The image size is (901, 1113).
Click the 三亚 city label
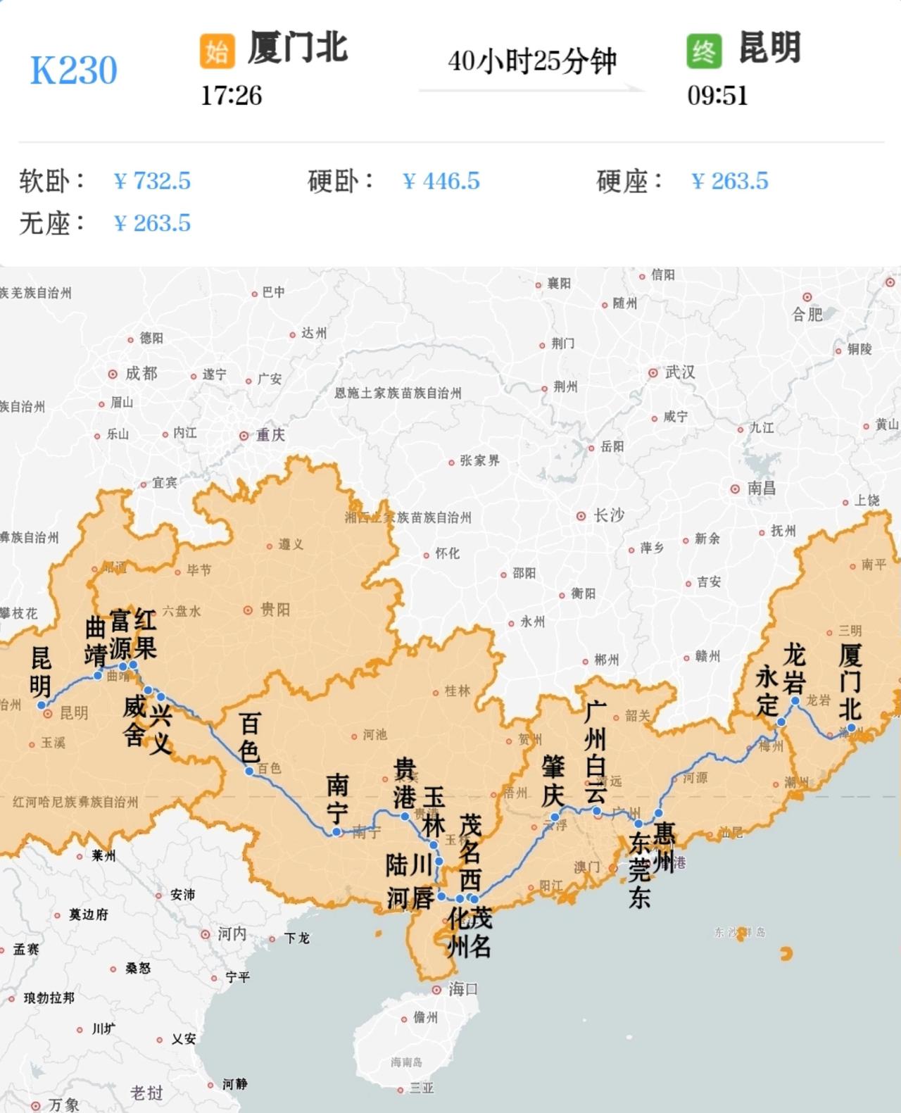(422, 1088)
